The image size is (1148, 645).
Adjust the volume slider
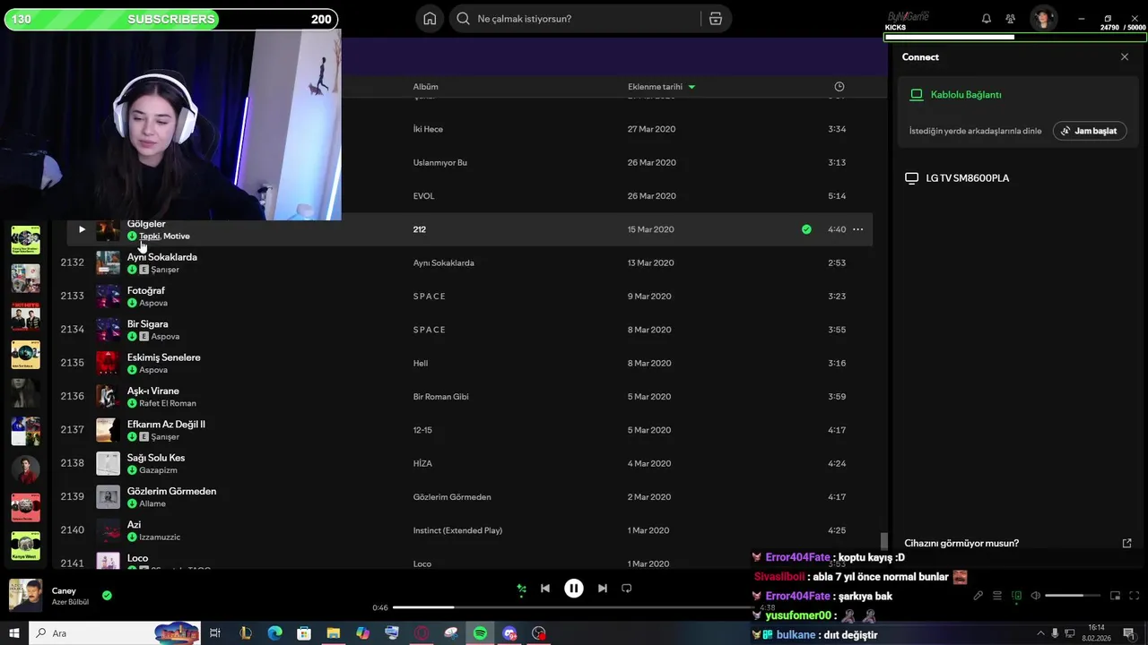coord(1073,596)
